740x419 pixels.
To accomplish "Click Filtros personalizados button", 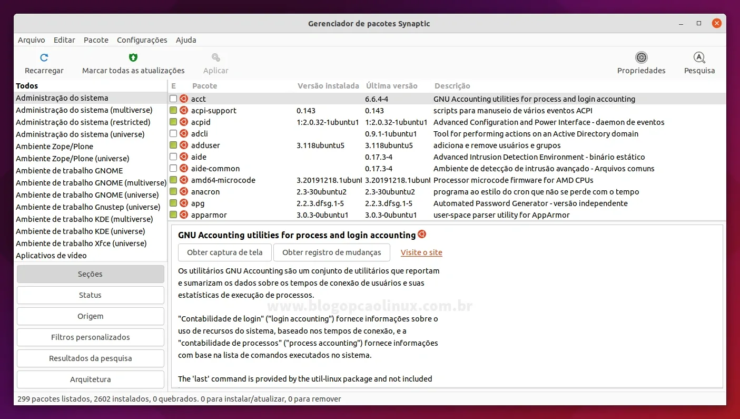I will pyautogui.click(x=90, y=337).
